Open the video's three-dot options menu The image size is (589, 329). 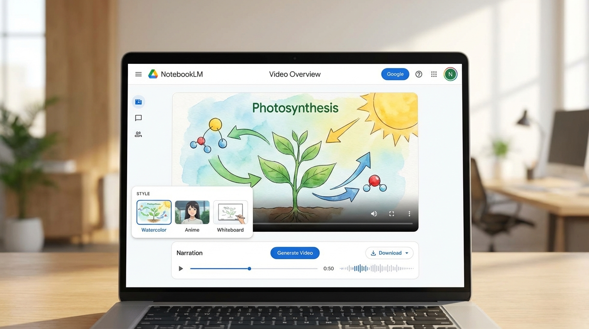[x=409, y=213]
